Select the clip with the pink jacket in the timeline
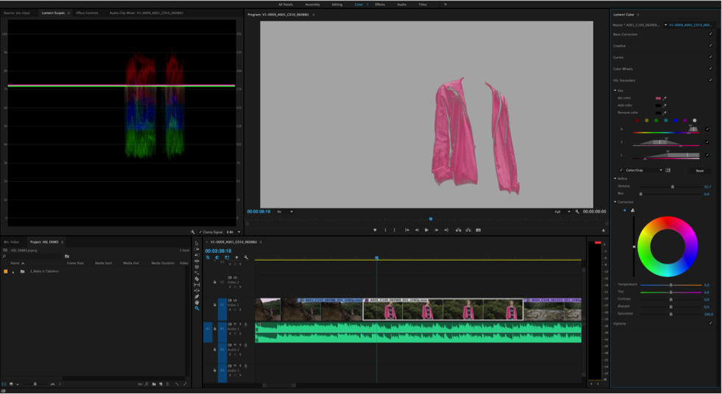This screenshot has height=394, width=722. [x=442, y=309]
